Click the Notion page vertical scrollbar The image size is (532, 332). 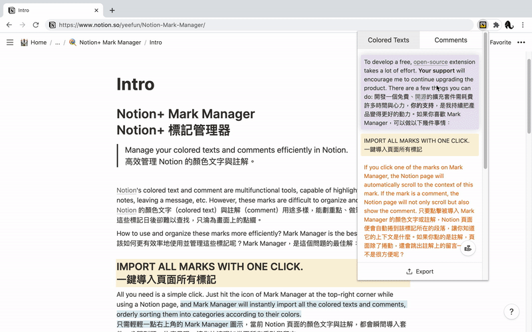pos(529,96)
